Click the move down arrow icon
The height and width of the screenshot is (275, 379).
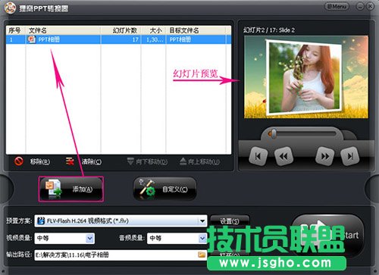click(130, 161)
